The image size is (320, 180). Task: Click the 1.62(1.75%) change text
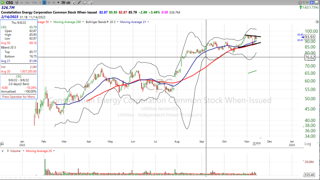(x=310, y=7)
